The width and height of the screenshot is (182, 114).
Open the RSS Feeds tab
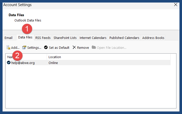coord(43,38)
